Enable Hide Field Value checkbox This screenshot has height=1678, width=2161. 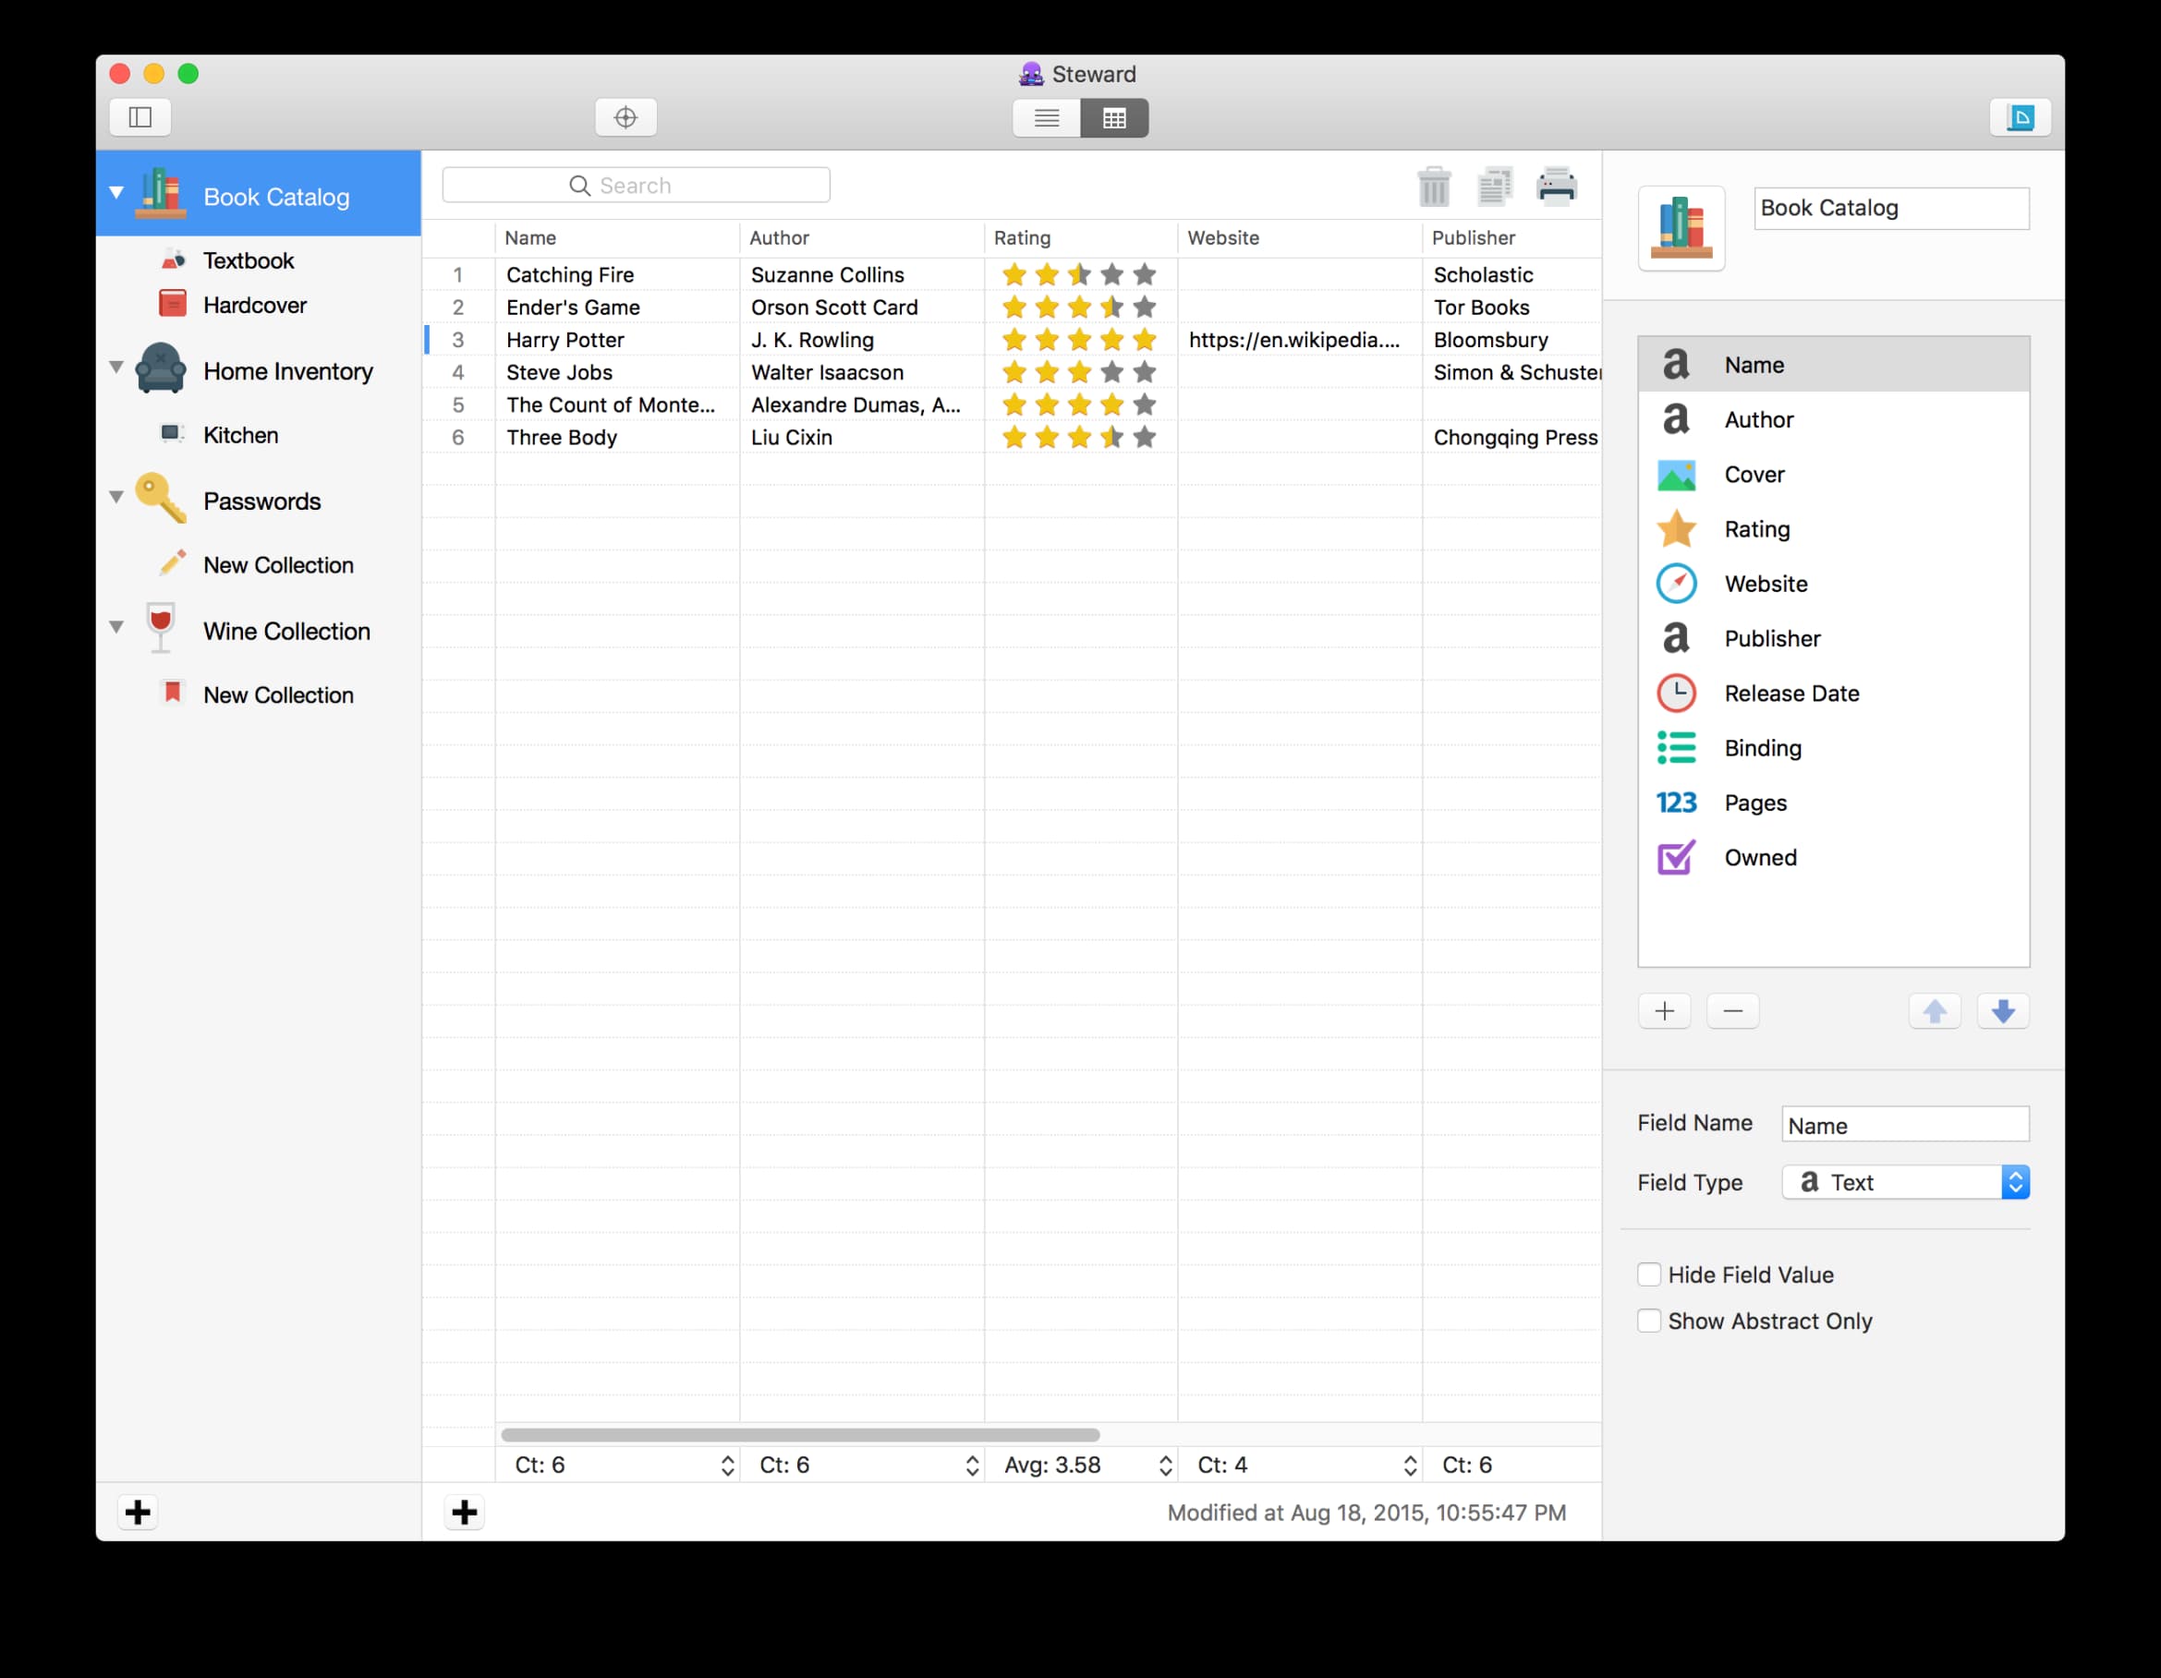[1648, 1274]
